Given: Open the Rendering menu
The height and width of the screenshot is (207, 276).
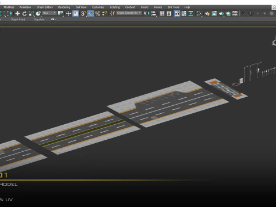Looking at the screenshot, I should (x=64, y=7).
